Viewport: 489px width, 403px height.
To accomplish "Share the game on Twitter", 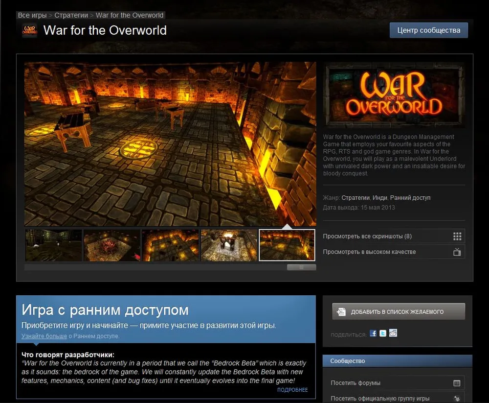I will (x=383, y=333).
